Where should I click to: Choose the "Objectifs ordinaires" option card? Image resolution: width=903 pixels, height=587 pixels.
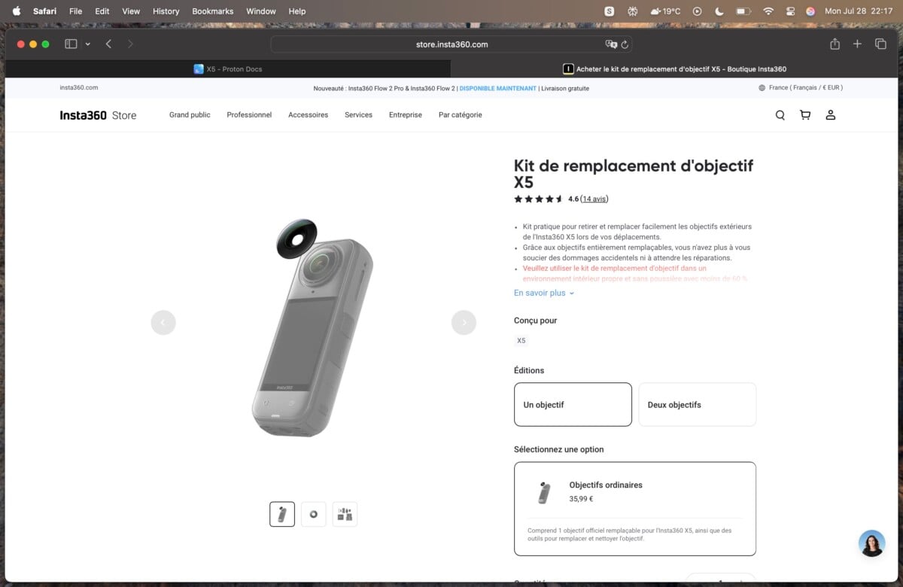pos(635,509)
